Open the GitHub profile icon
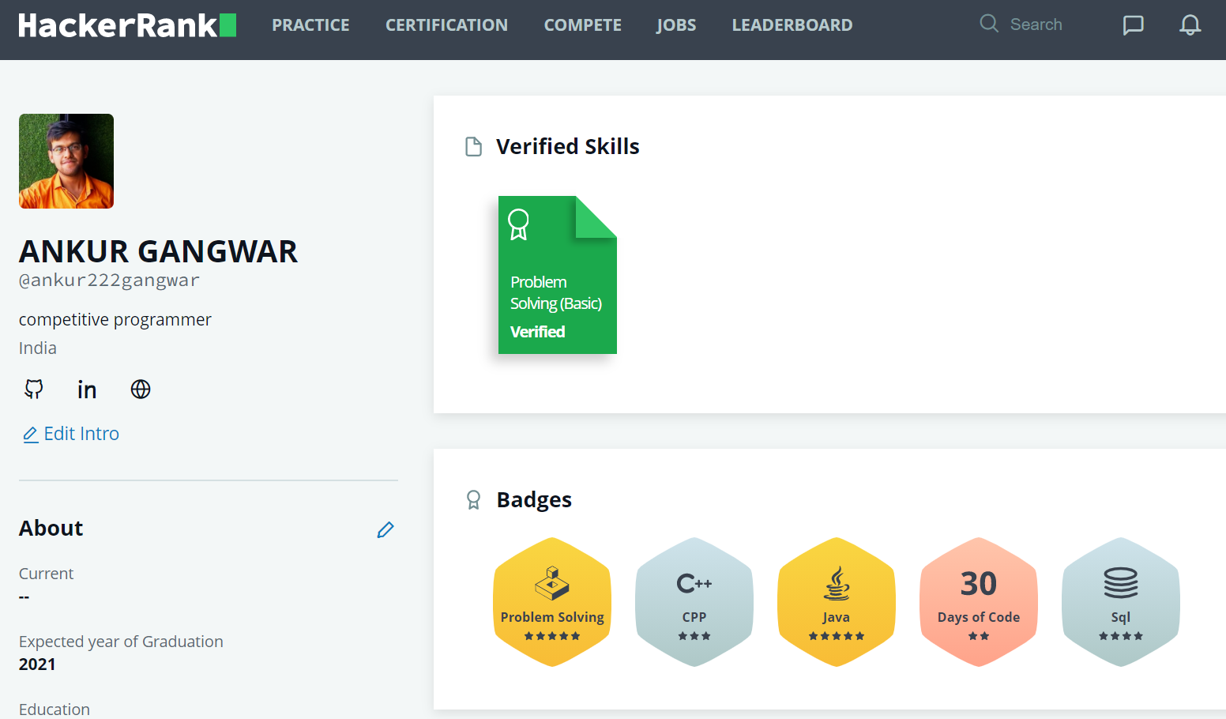Viewport: 1226px width, 719px height. [x=34, y=389]
